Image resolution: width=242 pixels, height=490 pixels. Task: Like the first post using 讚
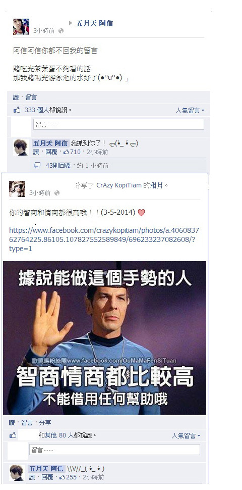tap(16, 97)
